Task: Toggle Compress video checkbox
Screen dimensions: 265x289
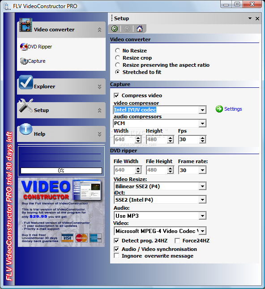Action: (116, 95)
